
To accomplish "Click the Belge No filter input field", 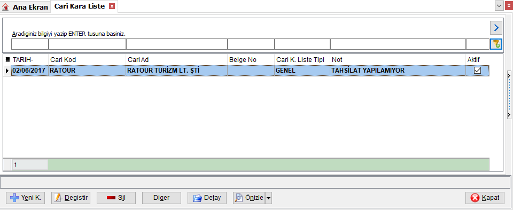I will (251, 44).
